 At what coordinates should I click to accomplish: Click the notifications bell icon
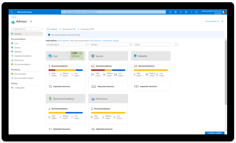[x=181, y=12]
